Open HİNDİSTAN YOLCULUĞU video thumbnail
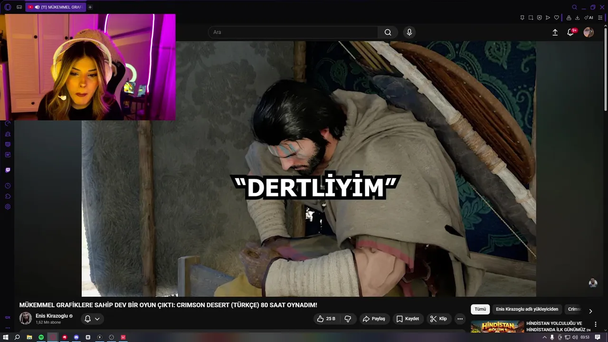The height and width of the screenshot is (342, 608). (497, 326)
